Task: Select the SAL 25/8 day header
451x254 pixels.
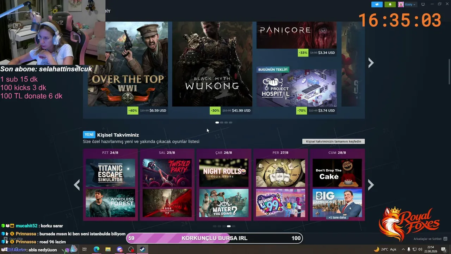Action: 167,153
